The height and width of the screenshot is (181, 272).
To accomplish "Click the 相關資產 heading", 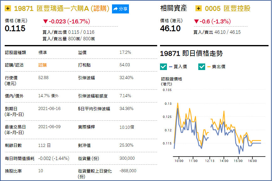I will [173, 8].
